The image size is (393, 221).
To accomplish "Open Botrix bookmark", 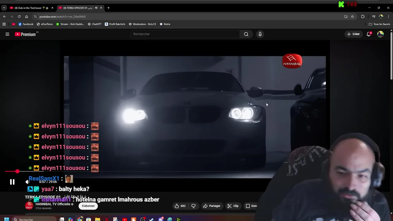I will tap(165, 24).
